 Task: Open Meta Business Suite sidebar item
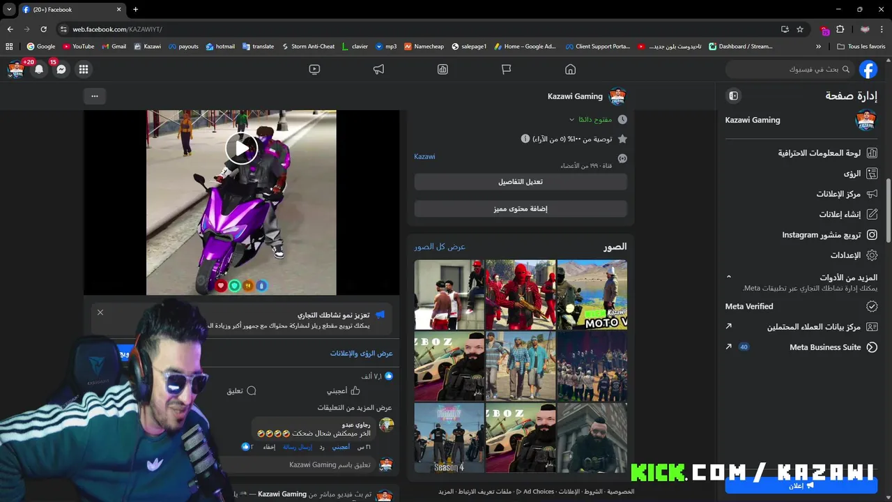pos(801,347)
